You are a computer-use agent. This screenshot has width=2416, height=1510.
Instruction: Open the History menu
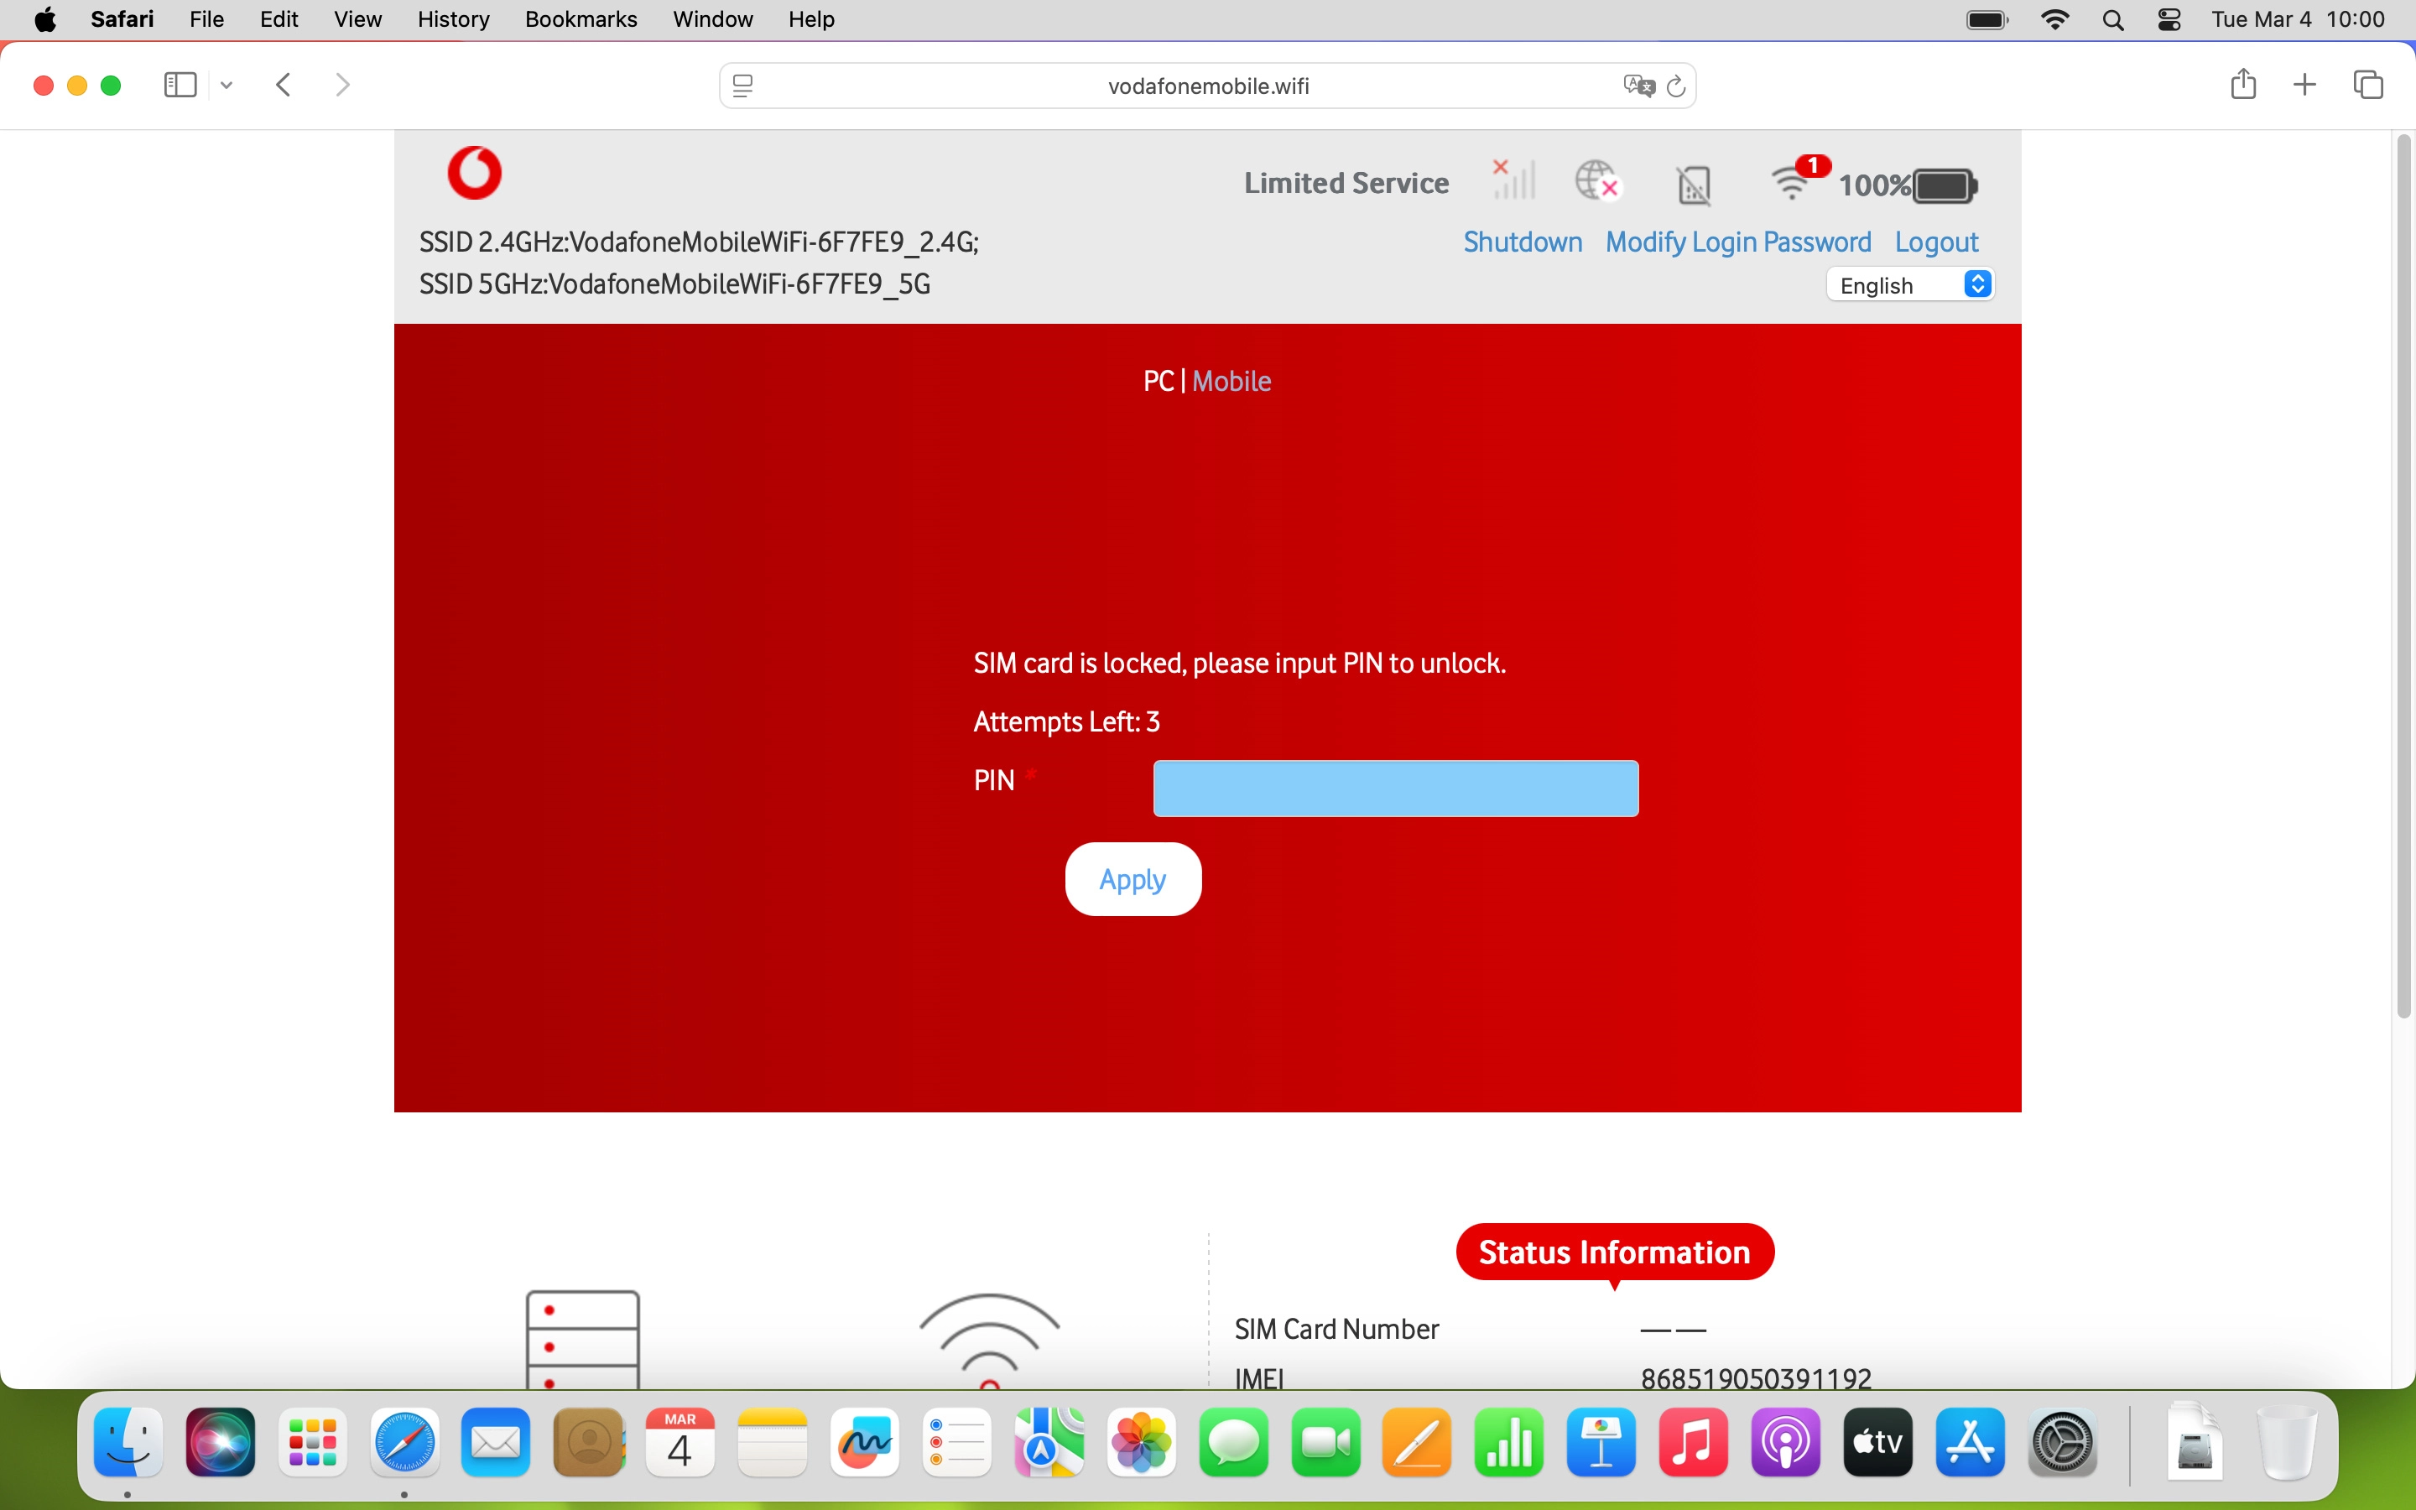coord(453,19)
